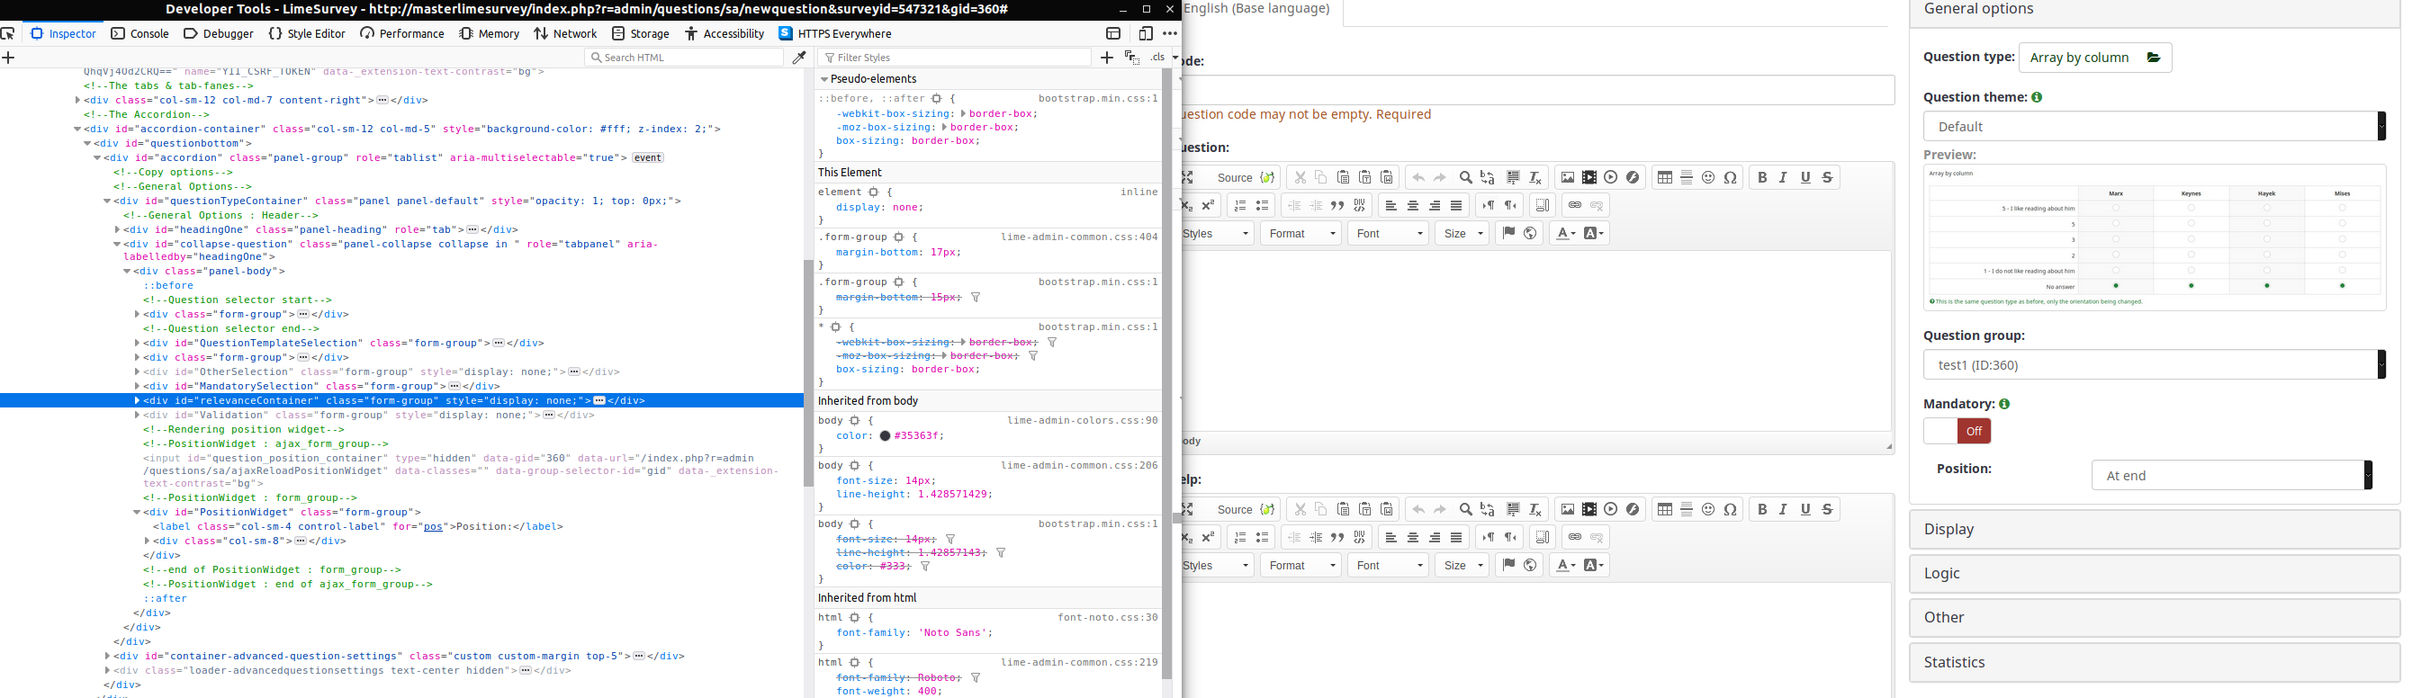Click the #35363f color swatch in body rule
Screen dimensions: 2421x698
(886, 436)
